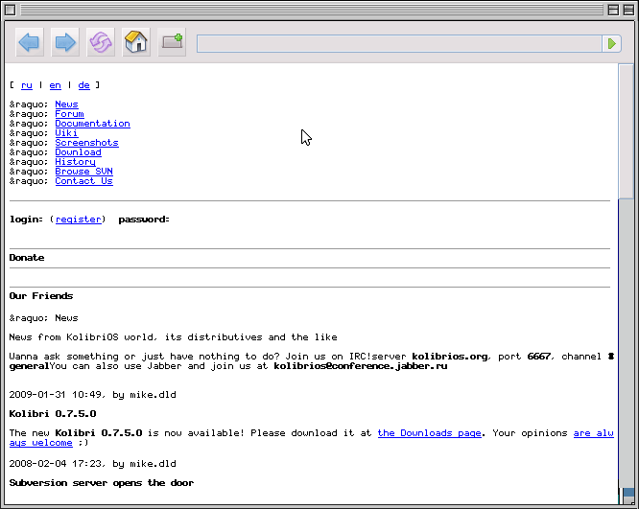The height and width of the screenshot is (509, 639).
Task: Click the 'login:' label text
Action: [26, 220]
